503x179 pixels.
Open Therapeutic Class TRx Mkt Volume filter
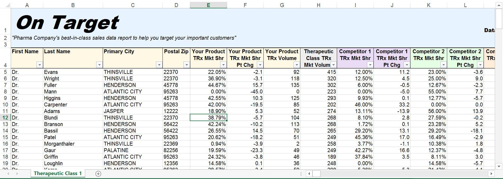click(x=333, y=65)
